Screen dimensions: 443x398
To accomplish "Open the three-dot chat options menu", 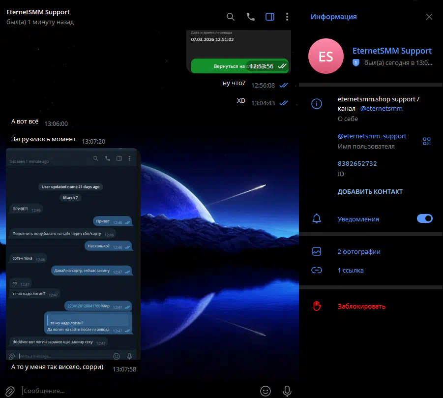I will coord(287,17).
